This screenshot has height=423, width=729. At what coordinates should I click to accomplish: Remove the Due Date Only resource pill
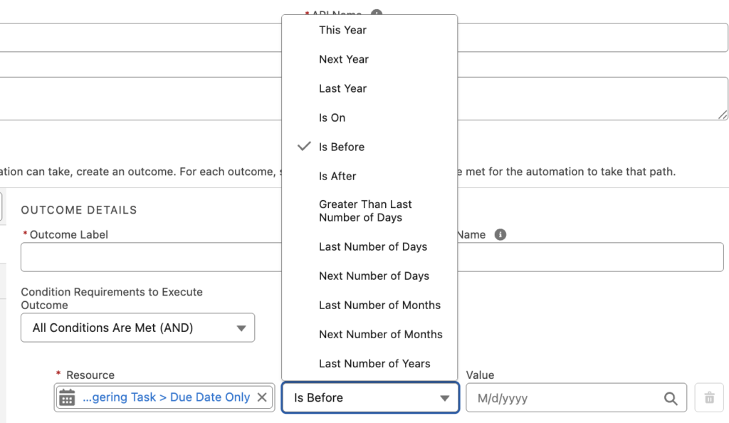(262, 397)
